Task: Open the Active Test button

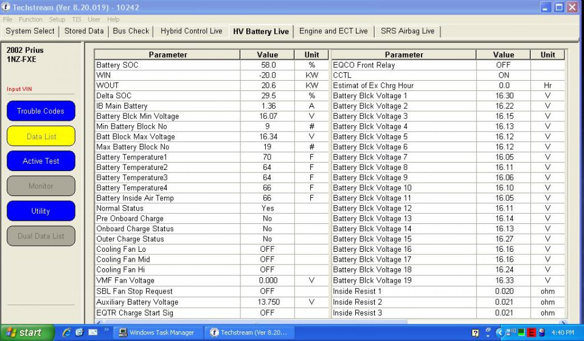Action: point(41,161)
